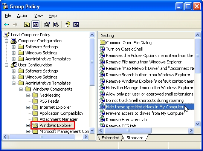The width and height of the screenshot is (203, 151).
Task: Open the File menu
Action: click(8, 15)
